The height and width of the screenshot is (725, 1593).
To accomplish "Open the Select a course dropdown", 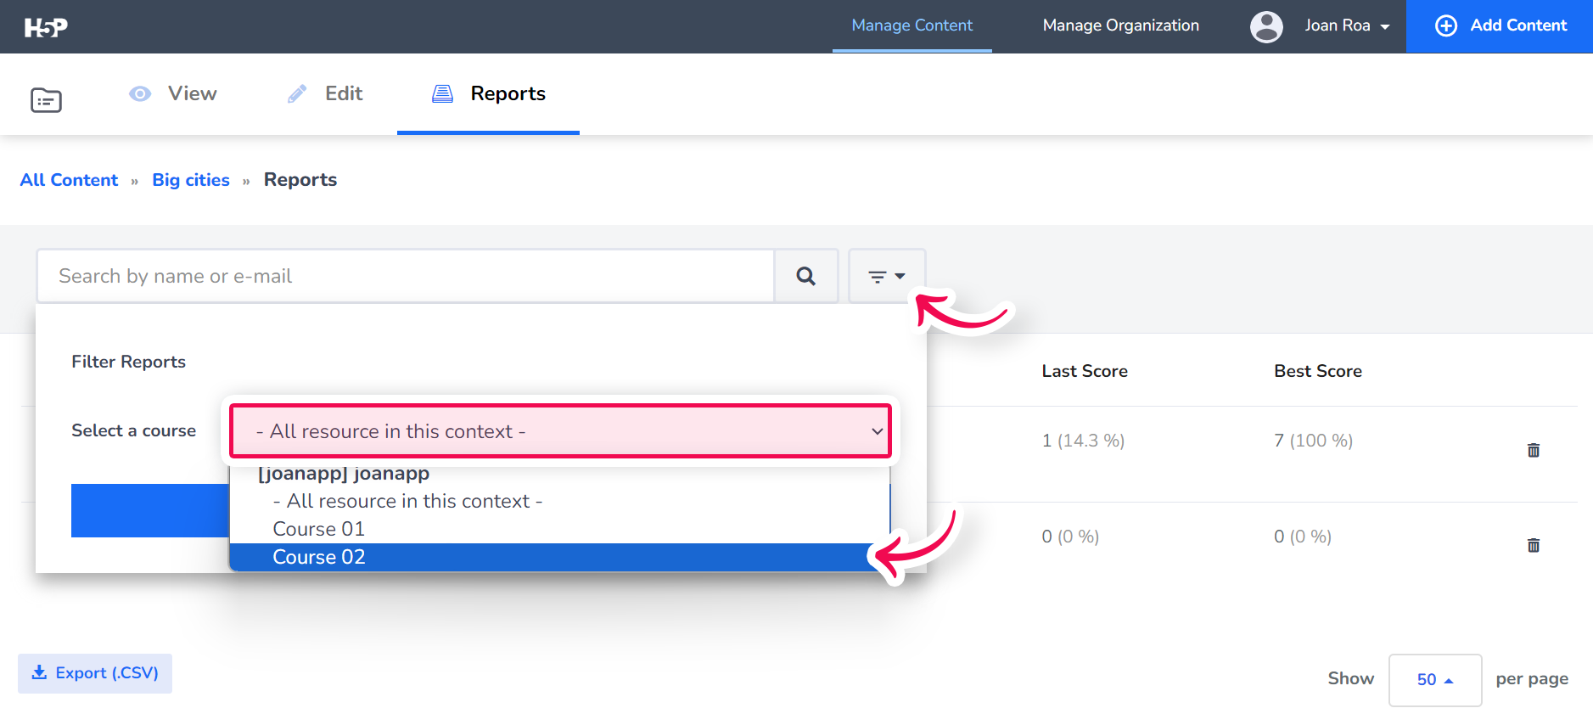I will [x=560, y=431].
